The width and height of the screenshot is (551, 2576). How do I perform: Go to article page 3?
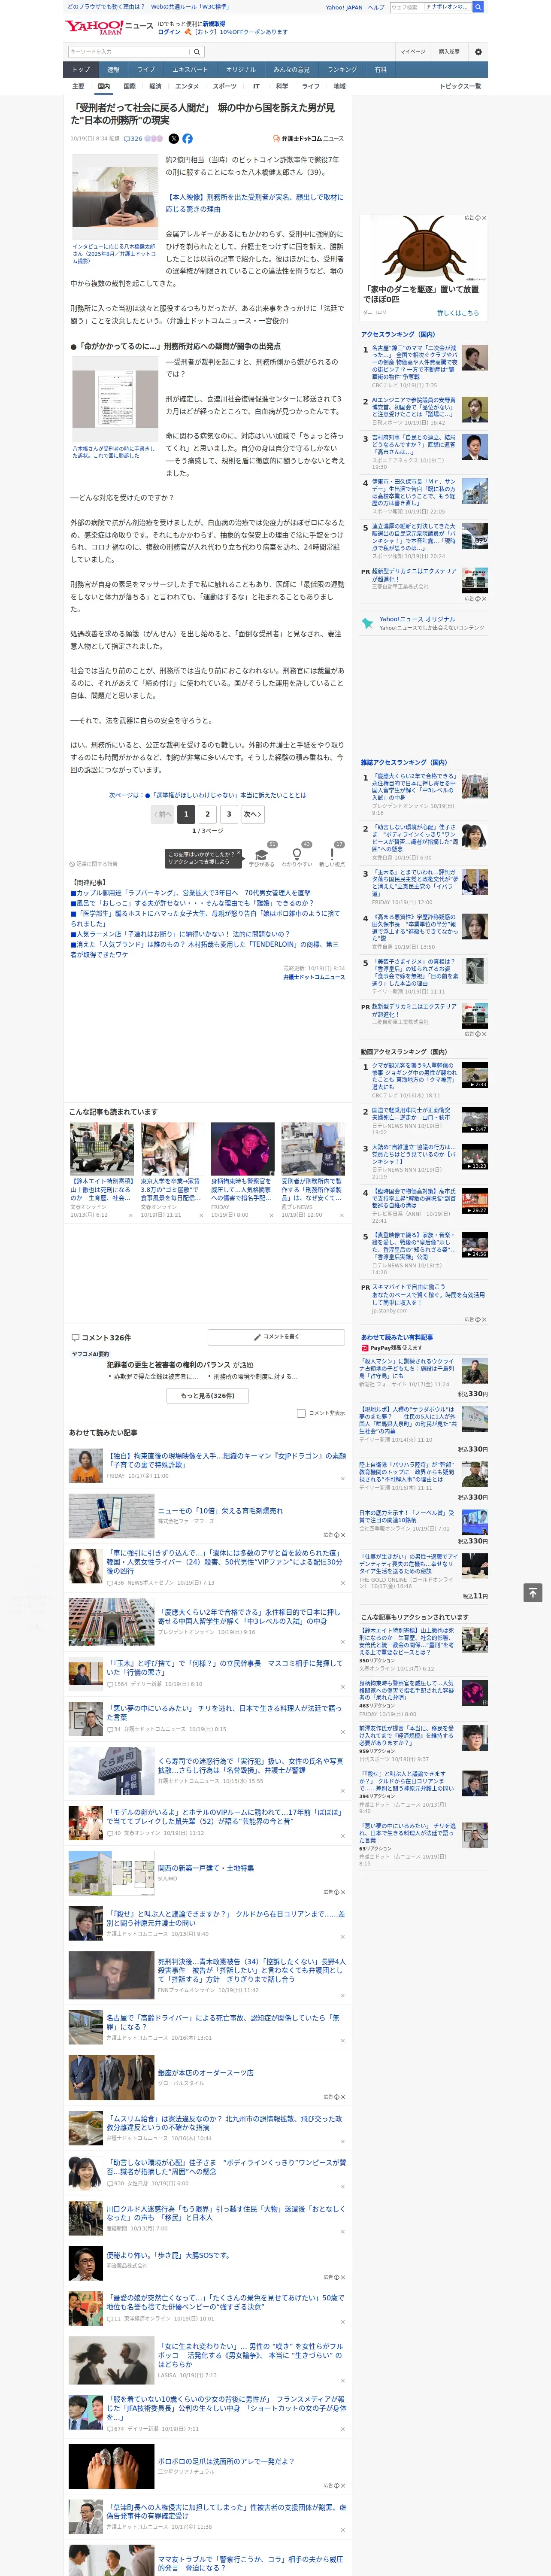pyautogui.click(x=229, y=814)
